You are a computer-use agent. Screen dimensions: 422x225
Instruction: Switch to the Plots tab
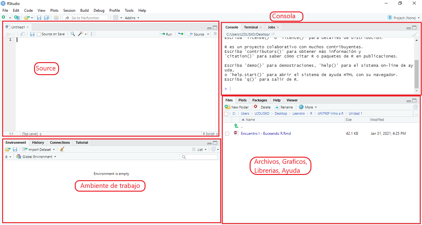[x=243, y=100]
